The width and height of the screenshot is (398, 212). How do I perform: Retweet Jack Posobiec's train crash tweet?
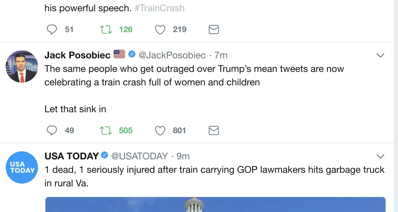(106, 131)
